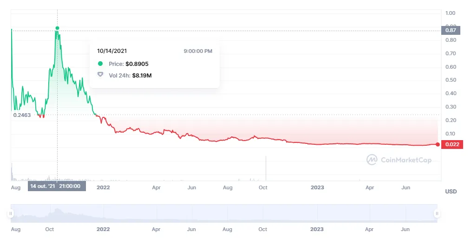Click the CoinMarketCap watermark logo icon

(372, 160)
